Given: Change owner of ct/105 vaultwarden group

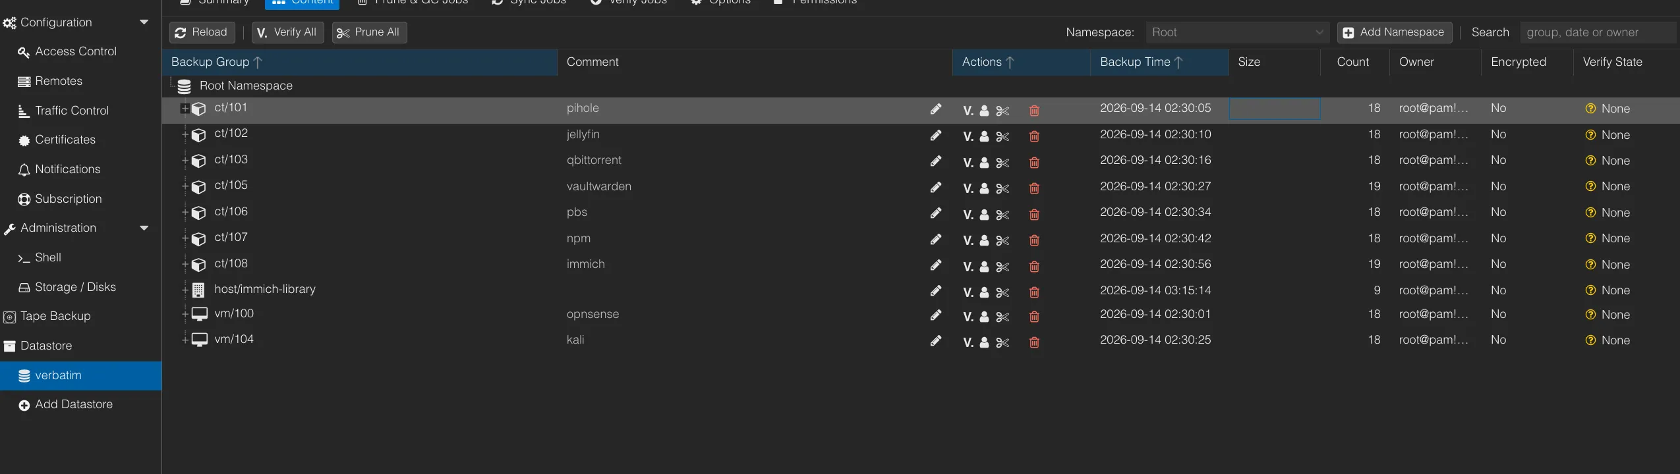Looking at the screenshot, I should [x=984, y=189].
